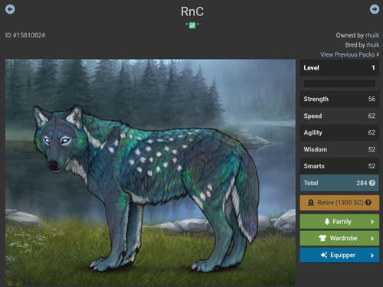This screenshot has height=287, width=383.
Task: Click the tree icon on Family button
Action: (x=327, y=221)
